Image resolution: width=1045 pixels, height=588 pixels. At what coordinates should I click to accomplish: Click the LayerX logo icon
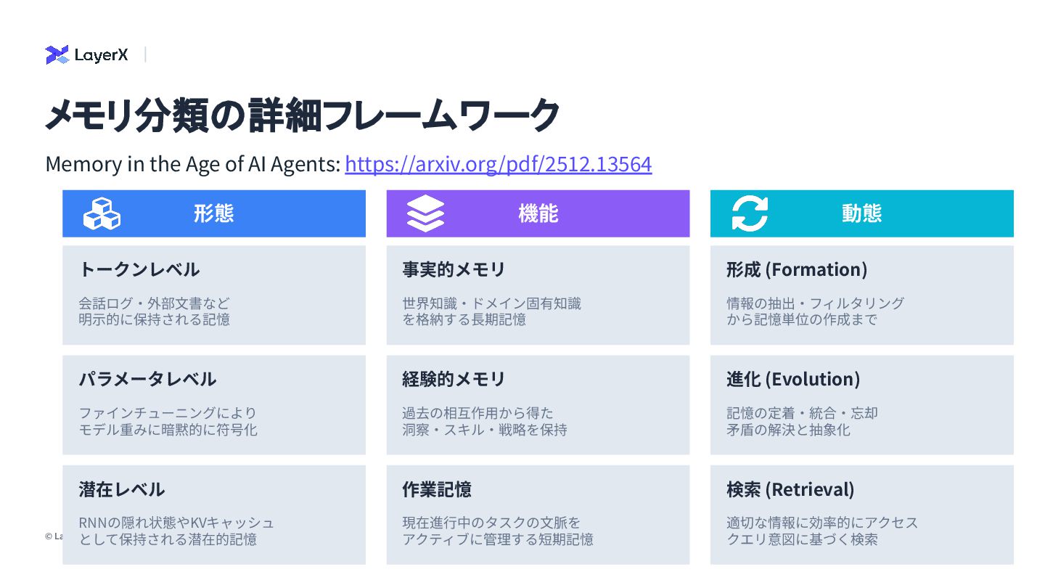(57, 54)
